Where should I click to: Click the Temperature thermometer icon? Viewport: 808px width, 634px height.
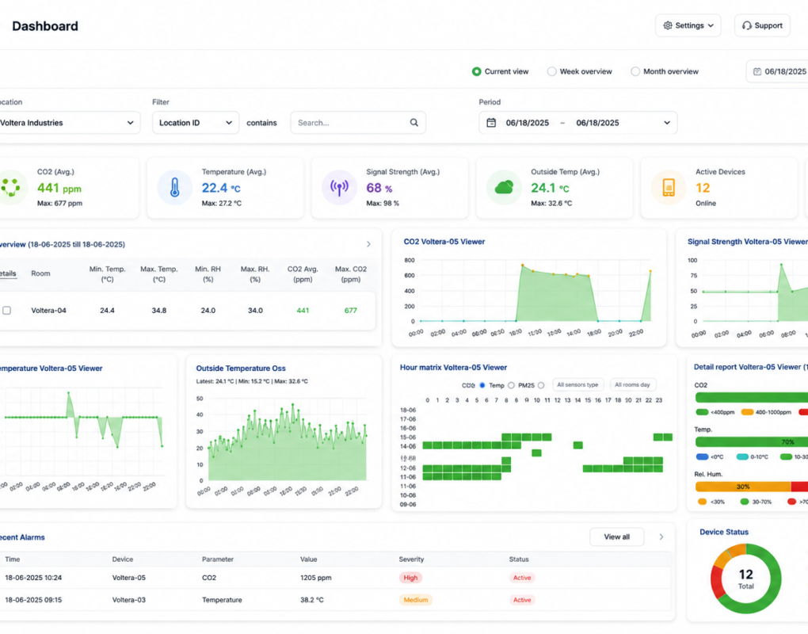click(x=175, y=187)
